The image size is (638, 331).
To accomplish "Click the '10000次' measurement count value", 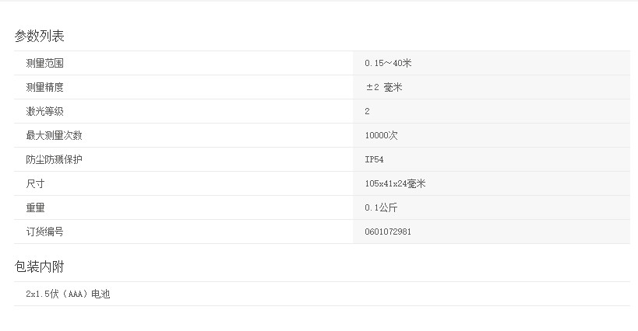I will point(381,135).
